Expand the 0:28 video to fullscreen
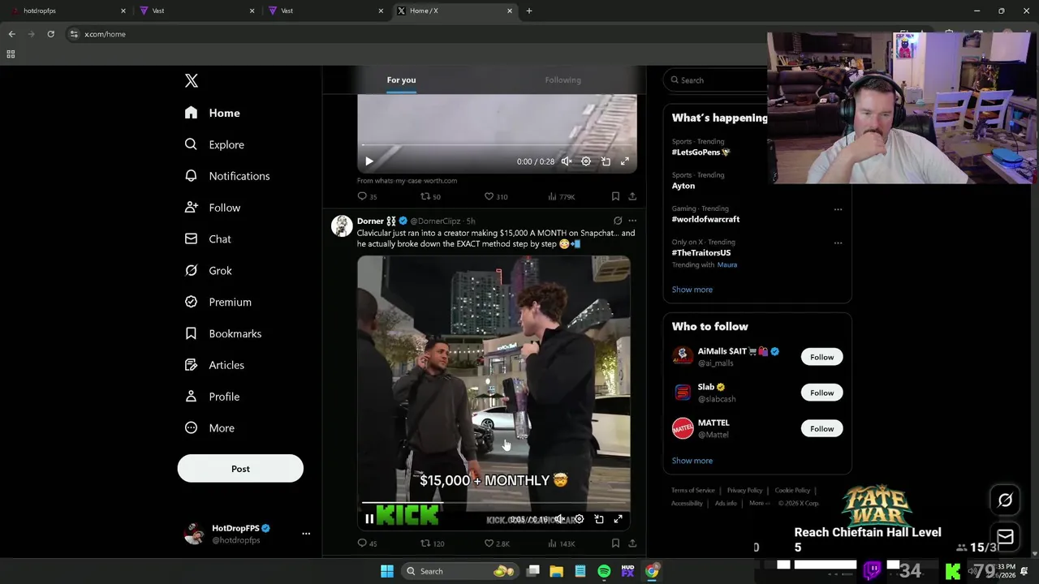Image resolution: width=1039 pixels, height=584 pixels. click(625, 161)
